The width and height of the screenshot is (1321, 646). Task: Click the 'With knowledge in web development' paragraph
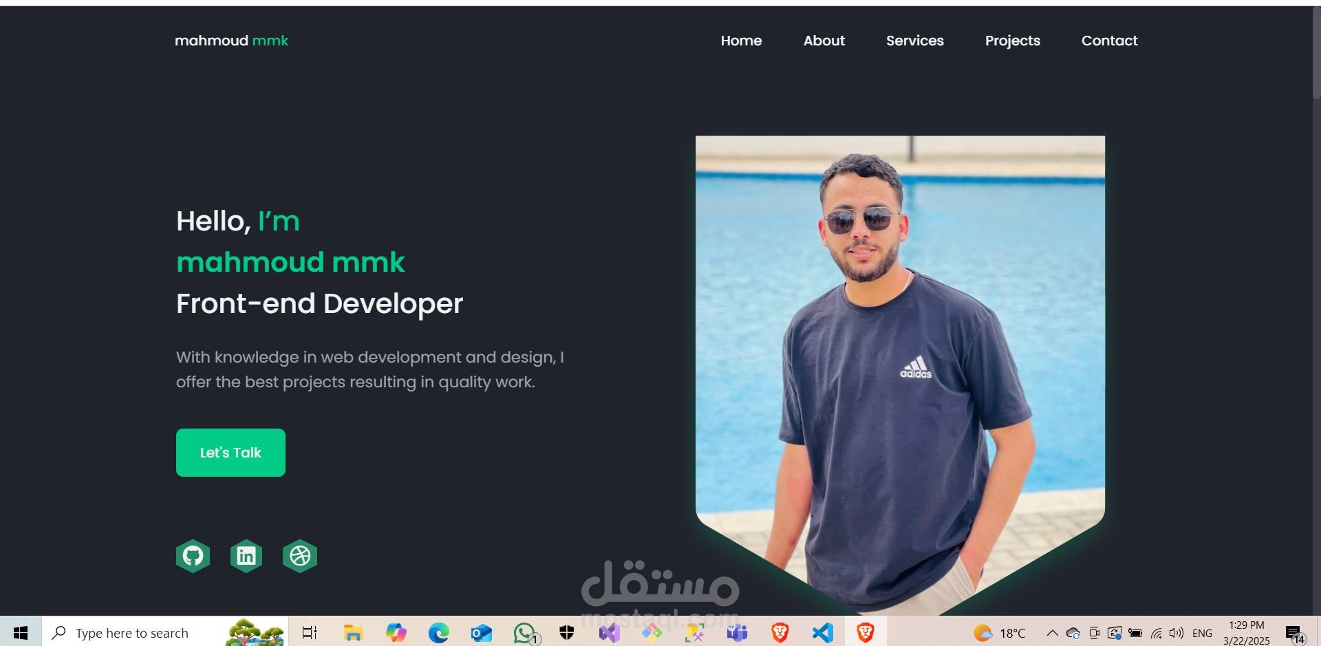point(370,369)
